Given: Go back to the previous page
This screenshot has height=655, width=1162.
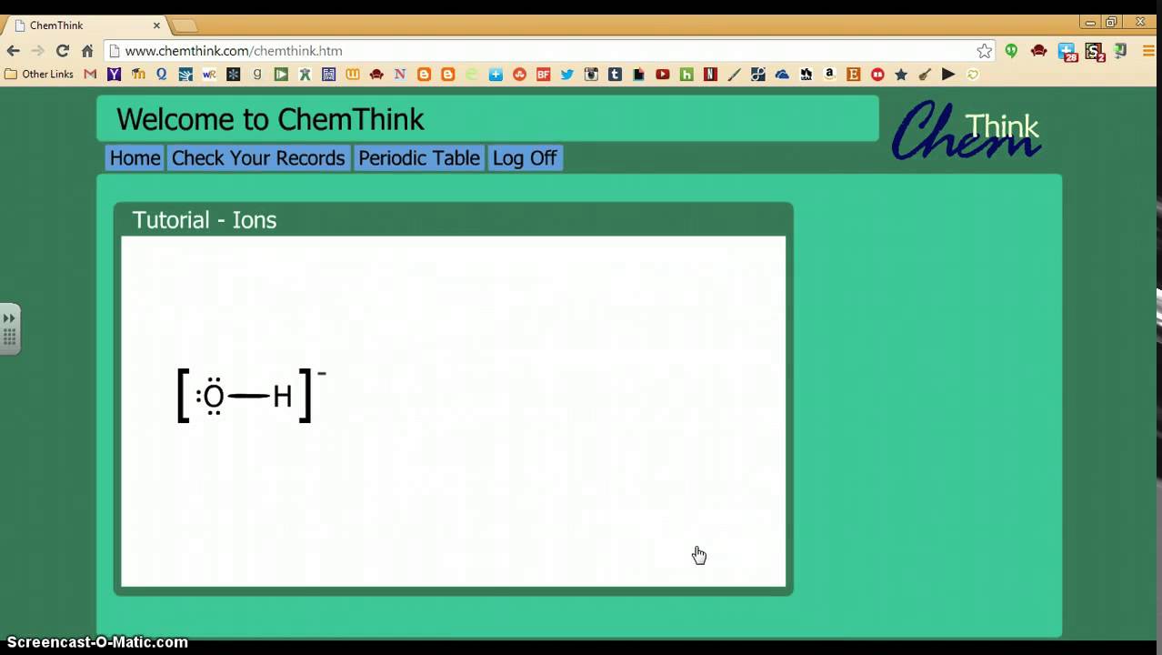Looking at the screenshot, I should coord(14,51).
